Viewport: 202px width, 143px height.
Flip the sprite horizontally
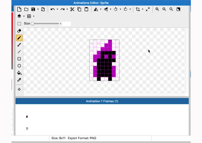pos(96,9)
